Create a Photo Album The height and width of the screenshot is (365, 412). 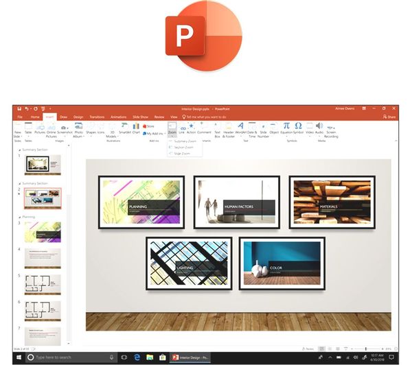point(78,130)
